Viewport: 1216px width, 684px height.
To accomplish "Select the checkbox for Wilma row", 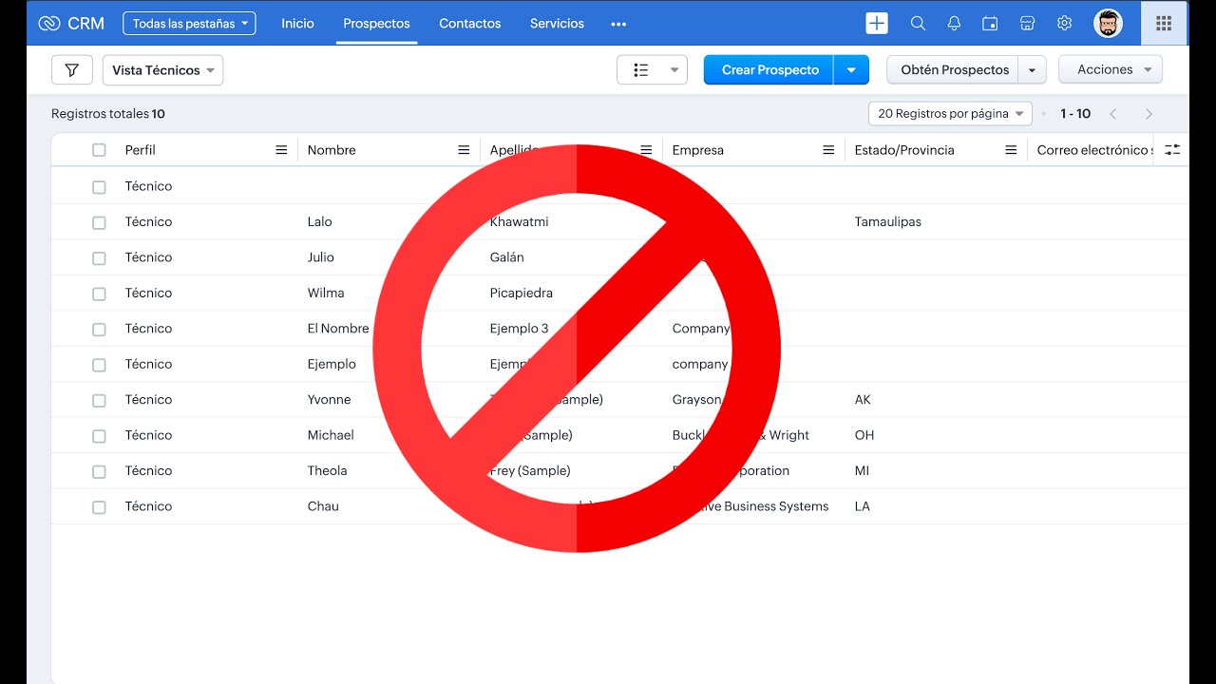I will tap(99, 294).
